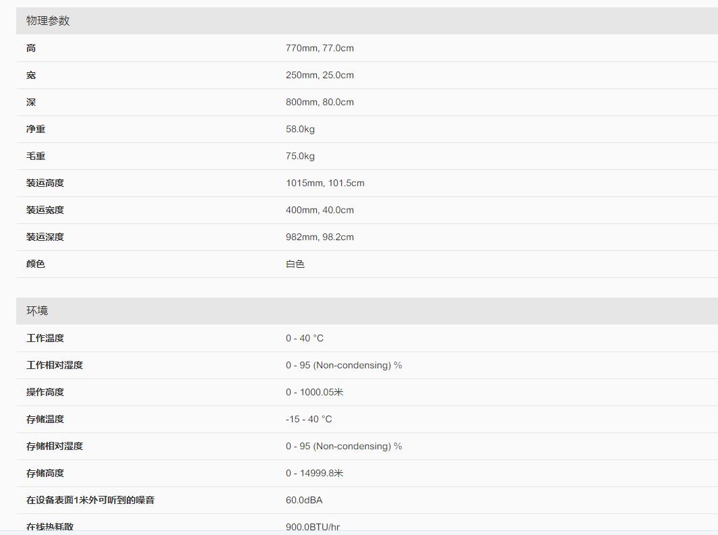Select the 58.0kg net weight value
Image resolution: width=718 pixels, height=535 pixels.
click(300, 129)
